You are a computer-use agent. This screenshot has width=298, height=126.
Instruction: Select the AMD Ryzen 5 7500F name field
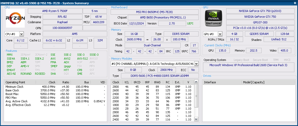[x=54, y=11]
